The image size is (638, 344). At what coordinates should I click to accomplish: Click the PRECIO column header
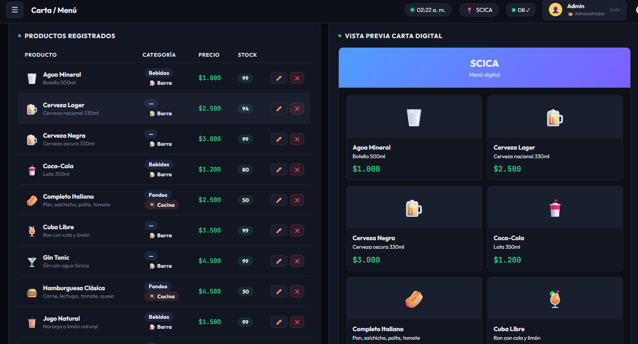(209, 55)
